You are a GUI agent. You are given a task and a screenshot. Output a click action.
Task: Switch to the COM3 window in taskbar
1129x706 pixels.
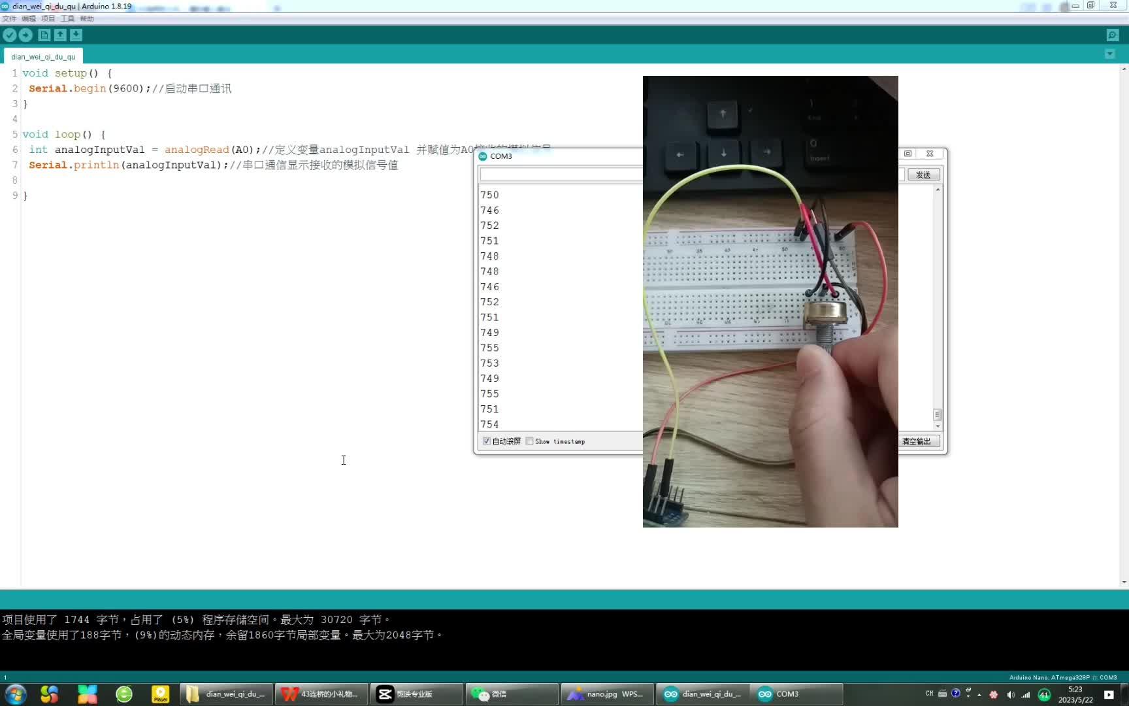coord(797,694)
